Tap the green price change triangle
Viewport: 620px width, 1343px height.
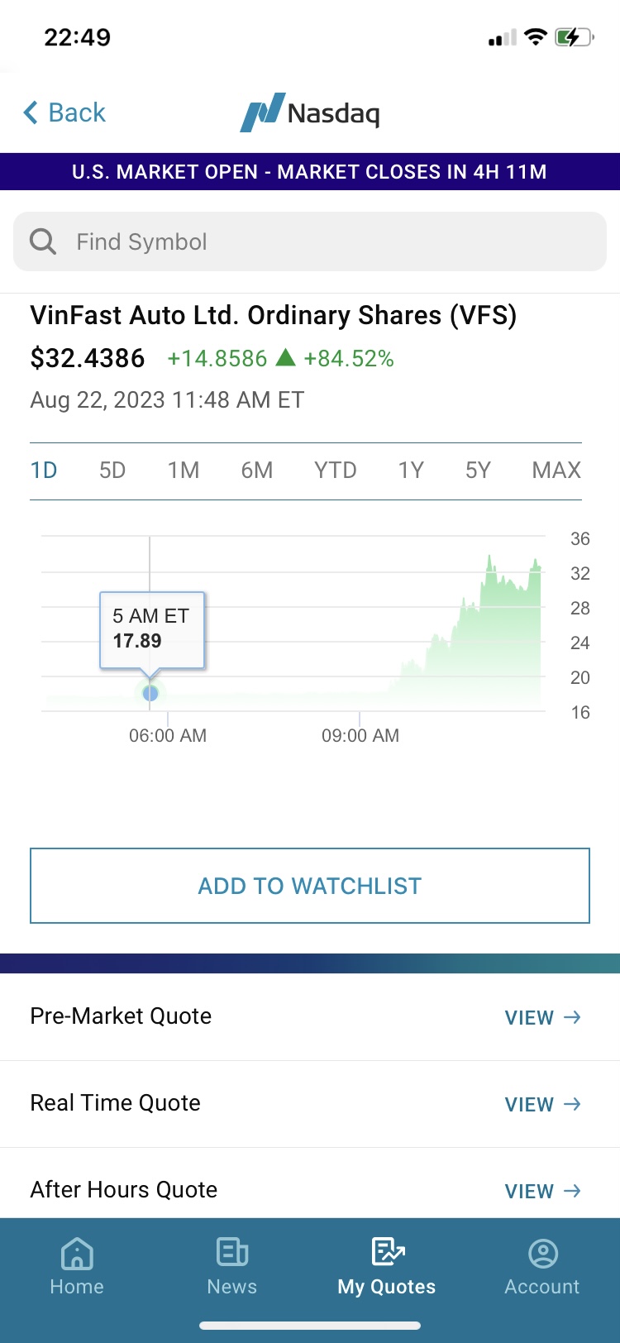coord(285,357)
